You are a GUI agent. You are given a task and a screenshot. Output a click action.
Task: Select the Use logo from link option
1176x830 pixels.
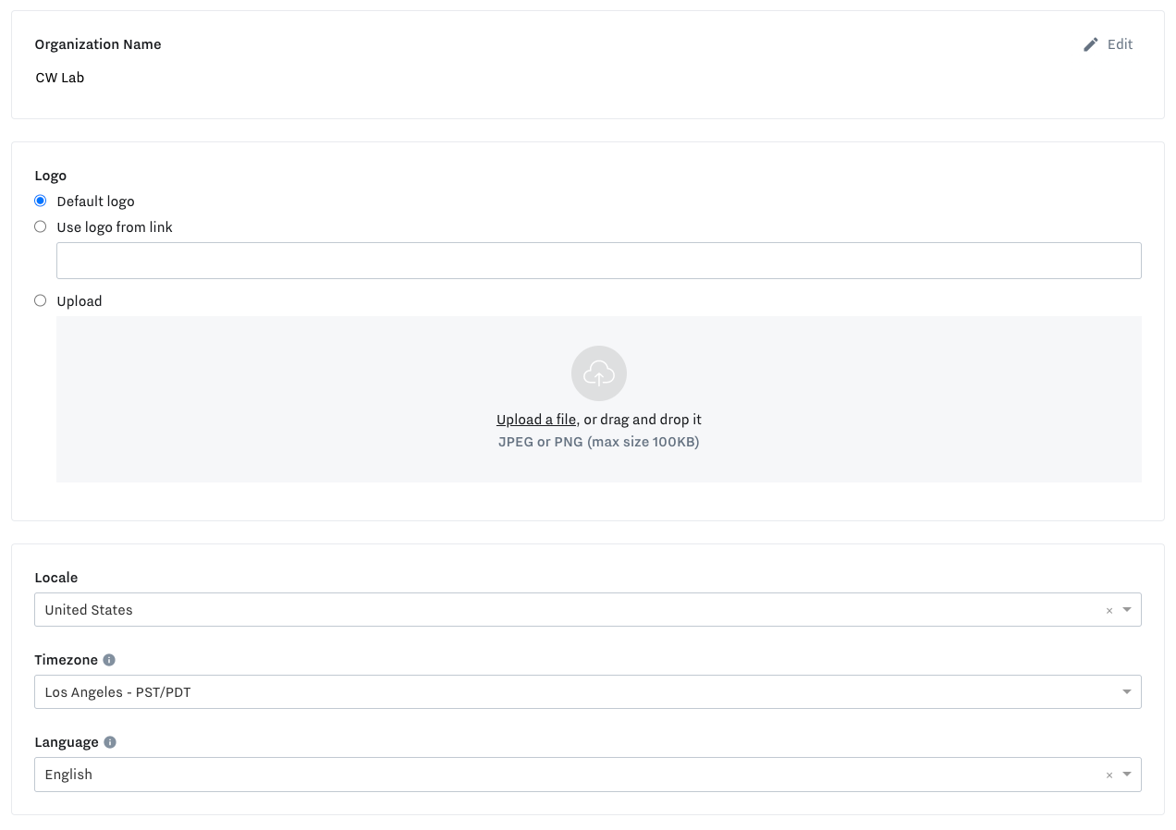click(x=41, y=226)
